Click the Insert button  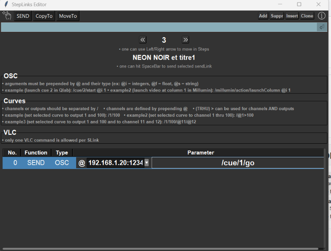pos(292,16)
